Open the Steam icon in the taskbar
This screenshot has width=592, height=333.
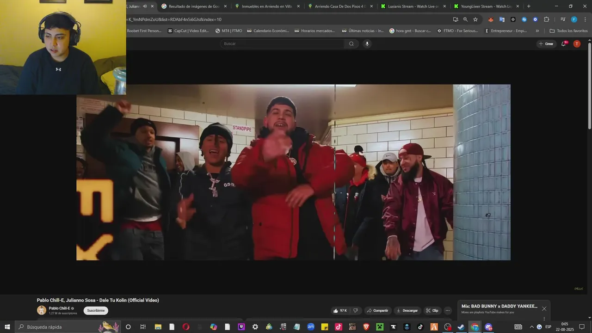[x=461, y=327]
